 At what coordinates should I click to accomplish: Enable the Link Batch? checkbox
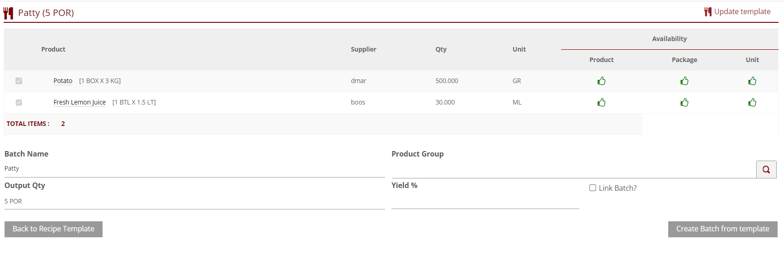click(x=593, y=188)
